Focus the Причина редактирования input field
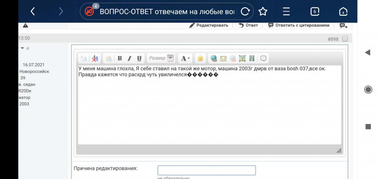This screenshot has height=179, width=379. [207, 170]
